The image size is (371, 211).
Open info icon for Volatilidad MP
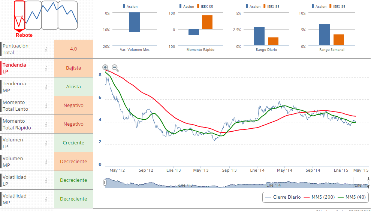click(46, 199)
